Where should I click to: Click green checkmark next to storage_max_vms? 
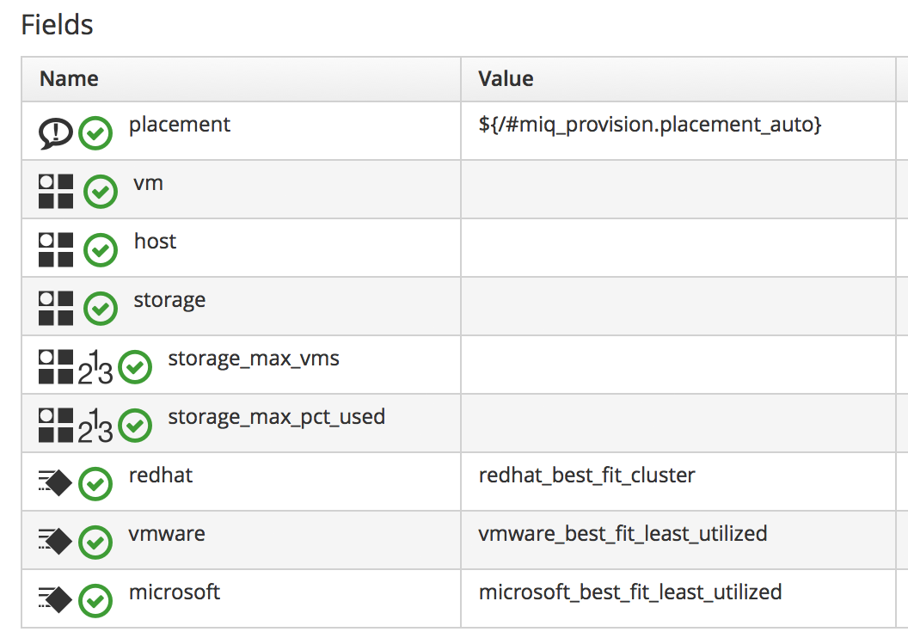134,367
